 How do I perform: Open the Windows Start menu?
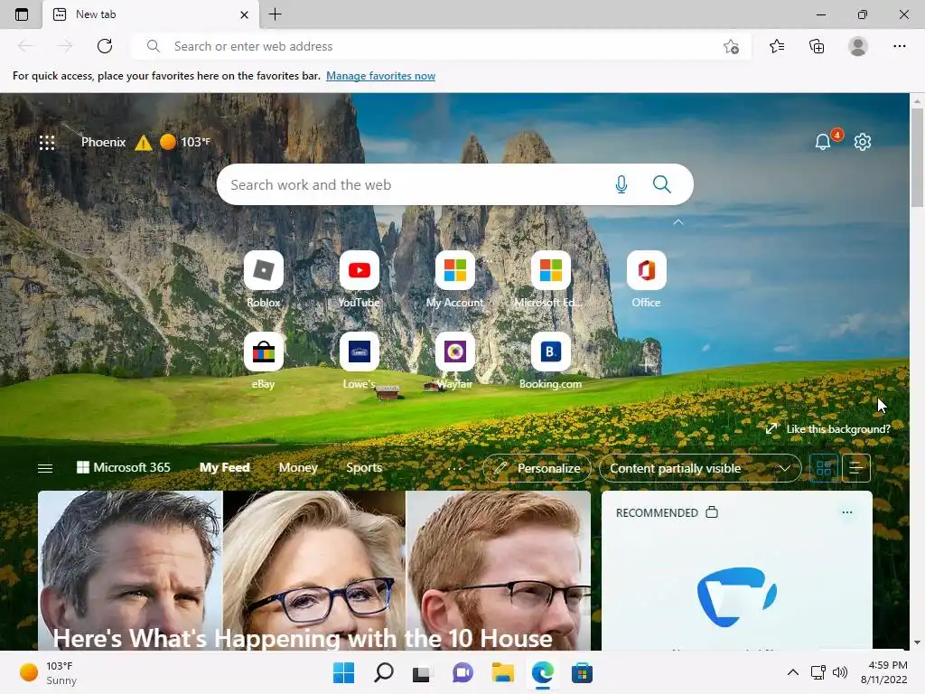coord(343,672)
